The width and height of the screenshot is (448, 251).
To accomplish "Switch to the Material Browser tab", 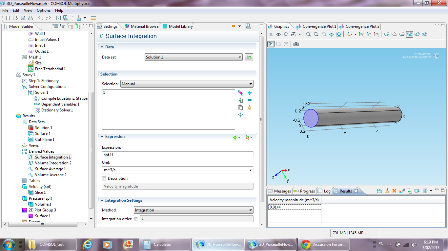I will 142,26.
